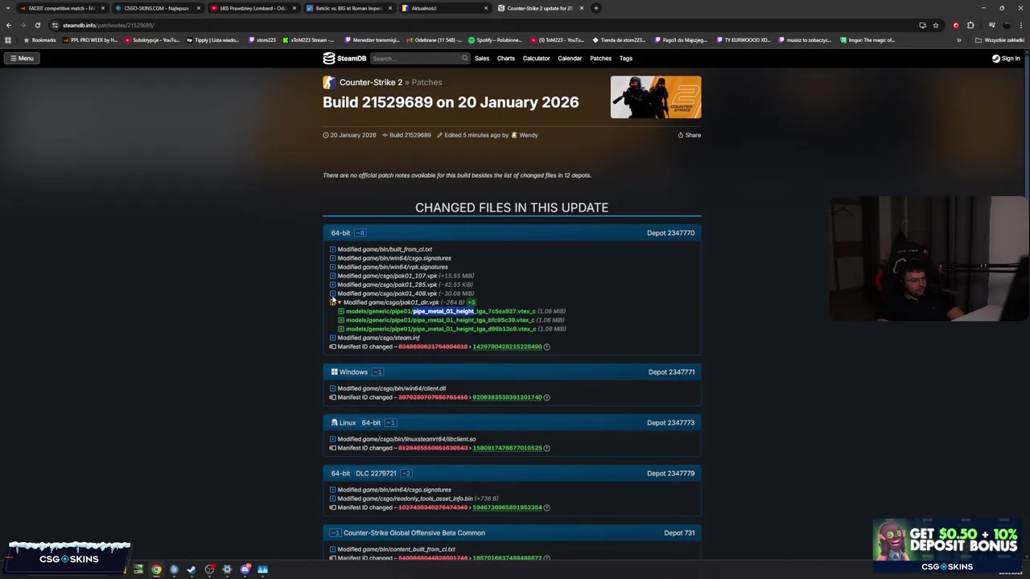Screen dimensions: 1030x579
Task: Click new manifest ID 1429790428215228490
Action: pos(507,347)
